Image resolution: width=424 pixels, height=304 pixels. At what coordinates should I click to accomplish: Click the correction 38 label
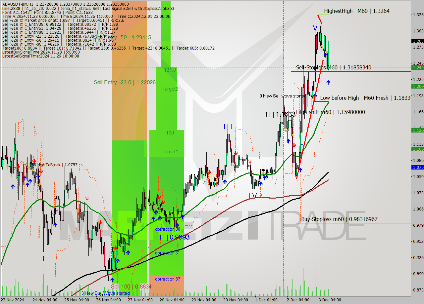[x=168, y=229]
